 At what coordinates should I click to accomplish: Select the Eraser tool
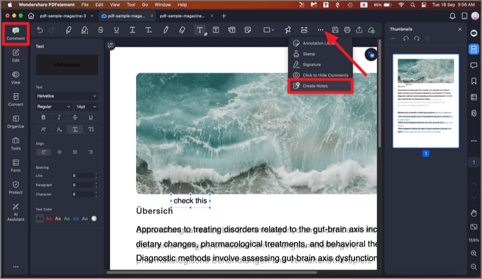182,30
